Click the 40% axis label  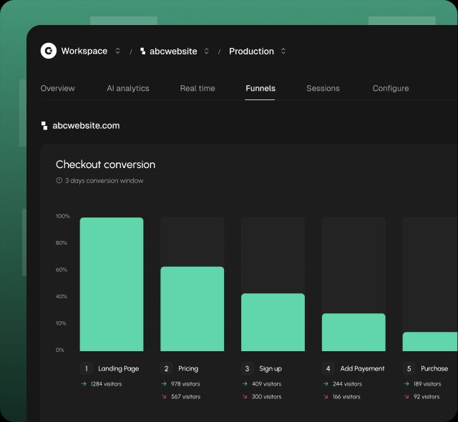click(x=62, y=297)
